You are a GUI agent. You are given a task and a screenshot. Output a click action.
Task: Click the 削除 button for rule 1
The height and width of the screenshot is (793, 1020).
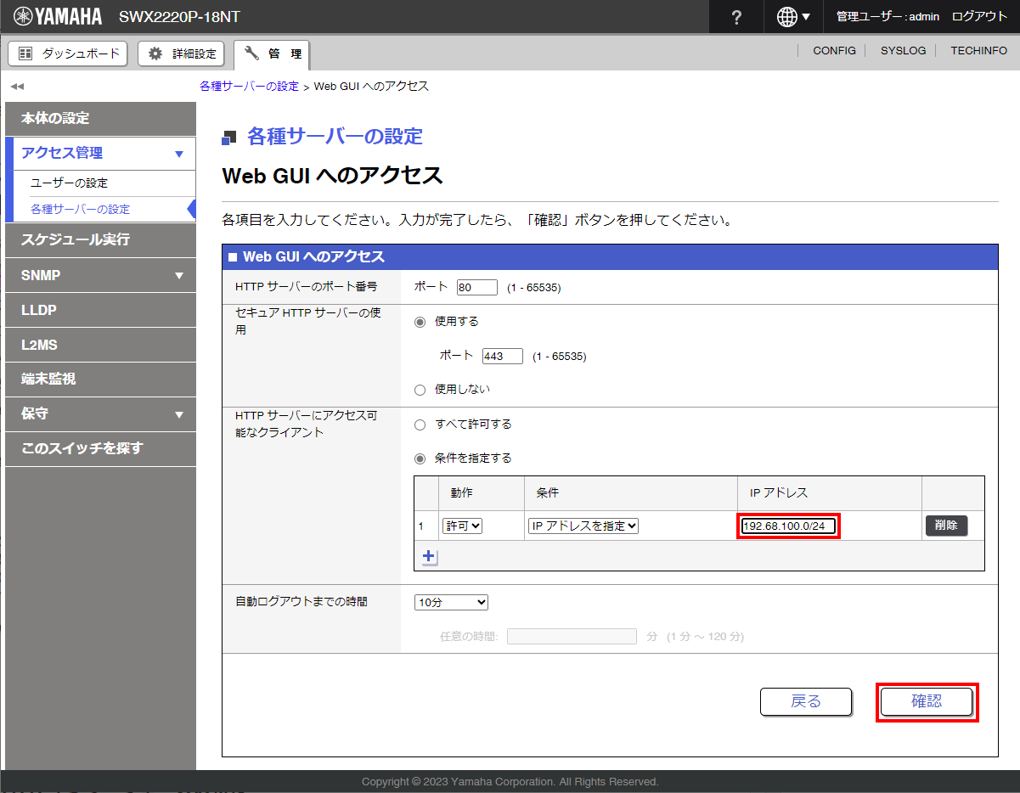click(945, 526)
